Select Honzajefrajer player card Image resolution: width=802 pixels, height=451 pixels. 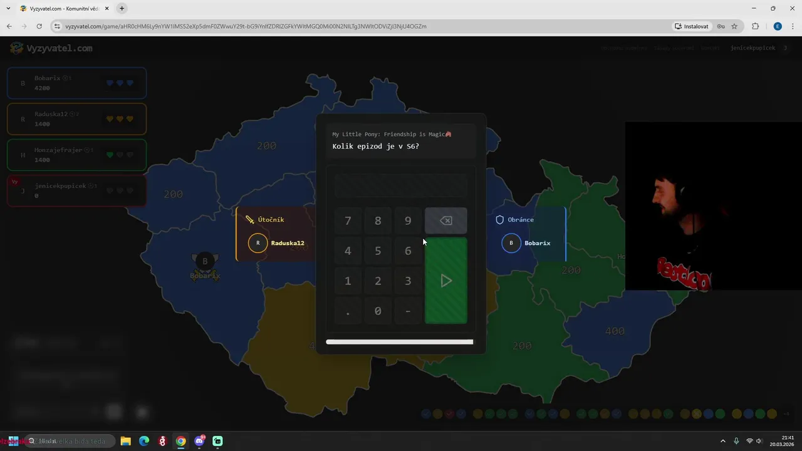(76, 155)
